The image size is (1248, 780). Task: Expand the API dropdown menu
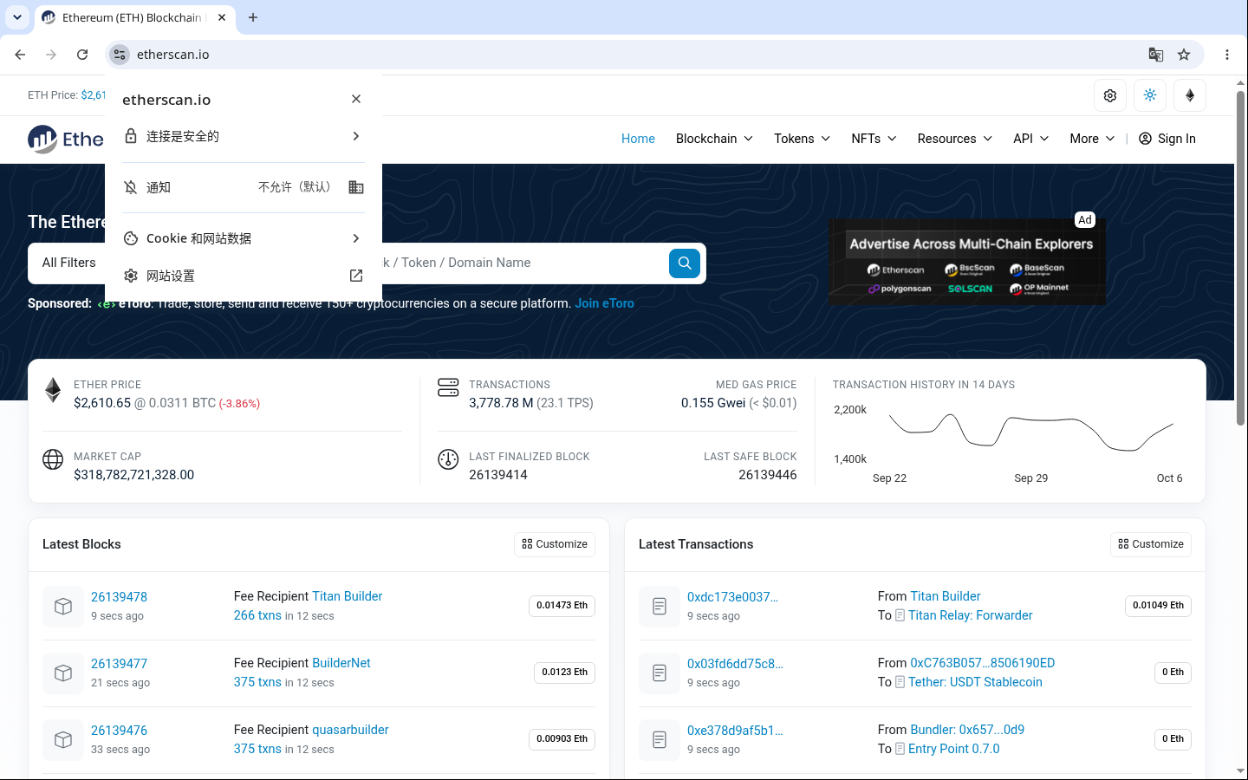[x=1030, y=139]
